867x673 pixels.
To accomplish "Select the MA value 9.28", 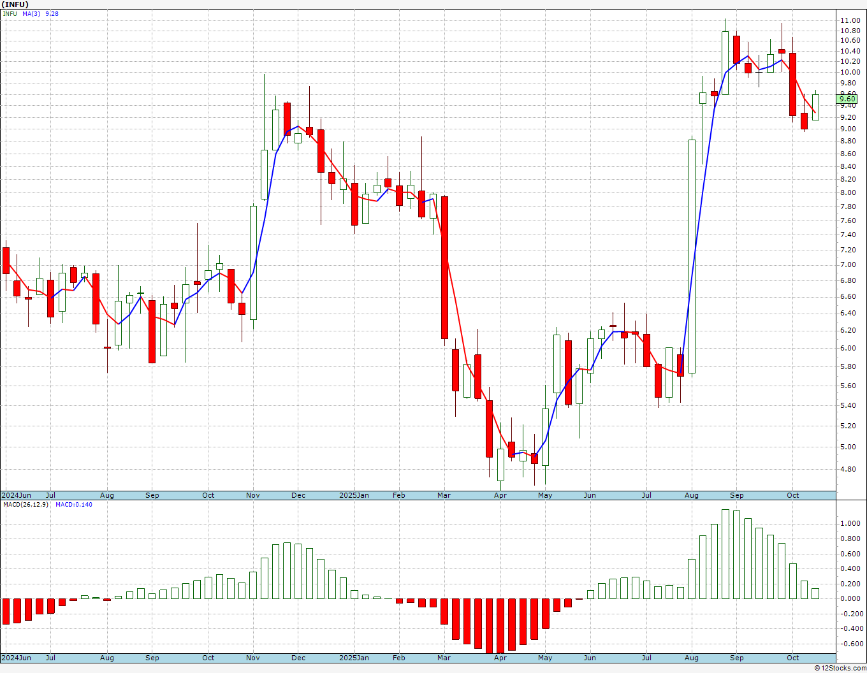I will pyautogui.click(x=52, y=13).
